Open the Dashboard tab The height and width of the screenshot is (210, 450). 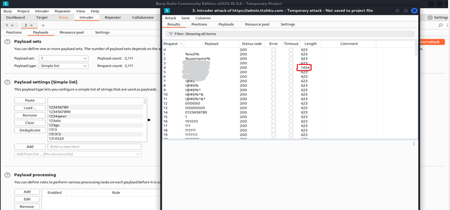click(16, 18)
